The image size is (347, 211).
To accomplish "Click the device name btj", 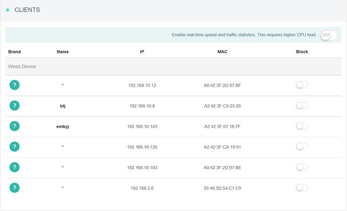I will (62, 106).
